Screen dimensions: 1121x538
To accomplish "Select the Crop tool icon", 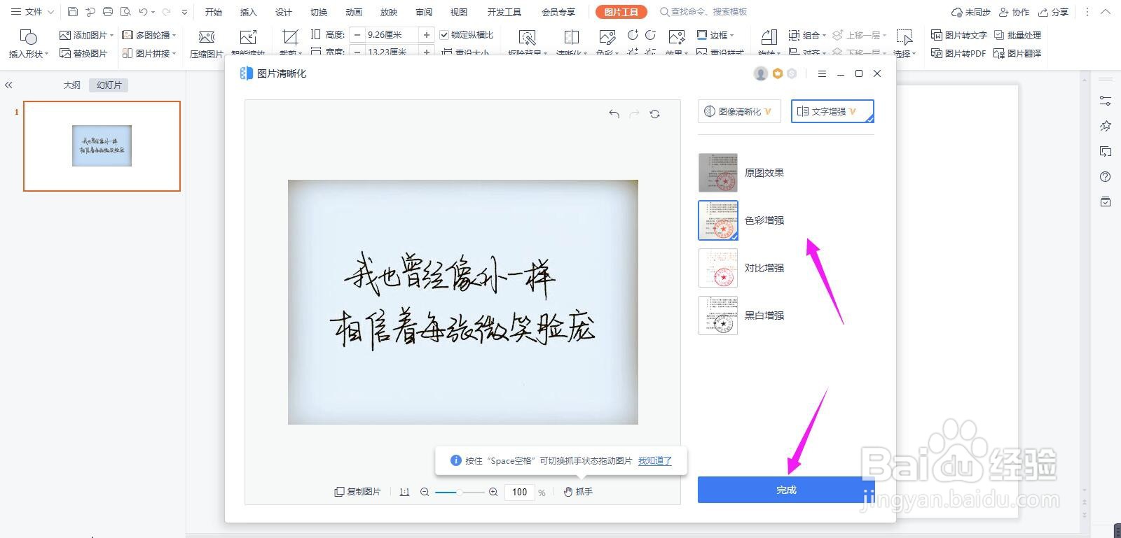I will coord(290,38).
